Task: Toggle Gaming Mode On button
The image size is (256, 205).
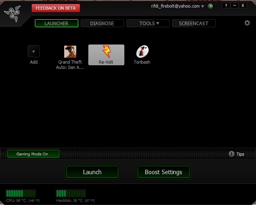Action: 33,154
